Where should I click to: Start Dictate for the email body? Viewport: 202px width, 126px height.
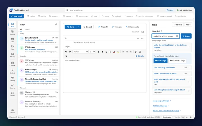point(139,56)
